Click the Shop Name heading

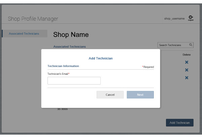(71, 35)
